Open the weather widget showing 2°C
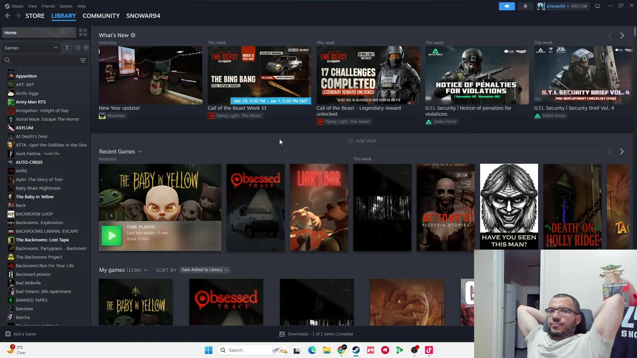 [16, 350]
